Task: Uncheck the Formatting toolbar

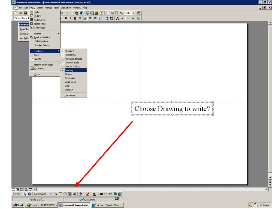Action: [x=74, y=55]
